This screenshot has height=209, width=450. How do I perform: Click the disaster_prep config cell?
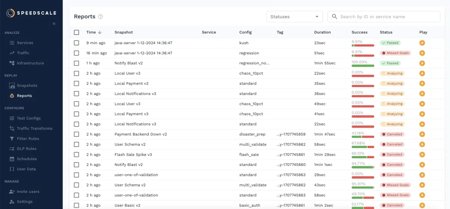tap(252, 134)
